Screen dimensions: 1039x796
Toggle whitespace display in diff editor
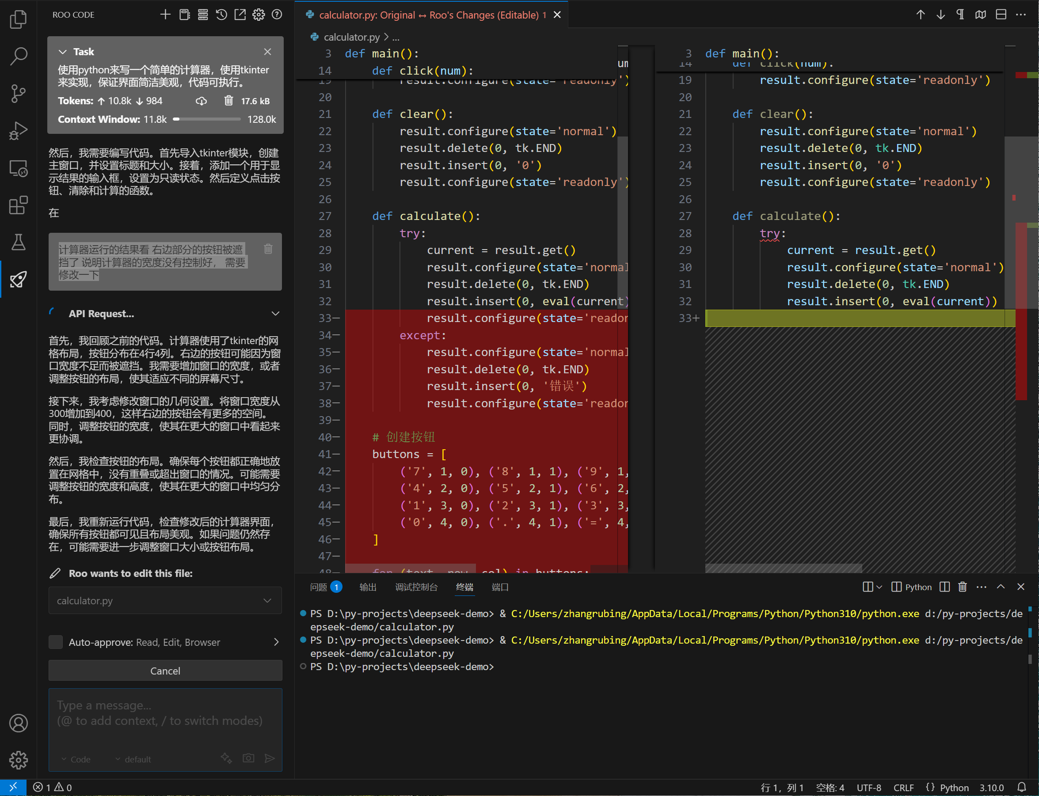click(960, 15)
